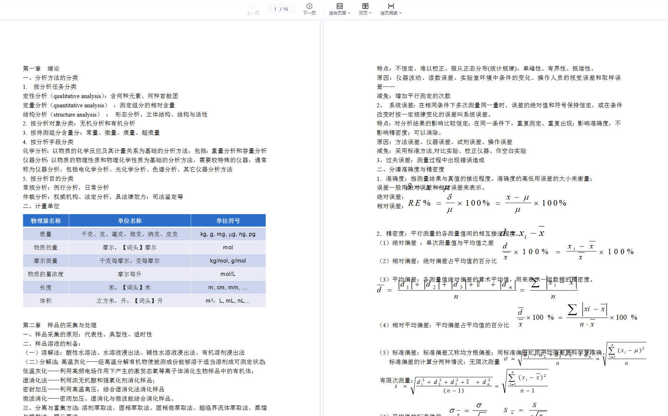This screenshot has width=668, height=416.
Task: Click the next page arrow icon
Action: click(309, 6)
